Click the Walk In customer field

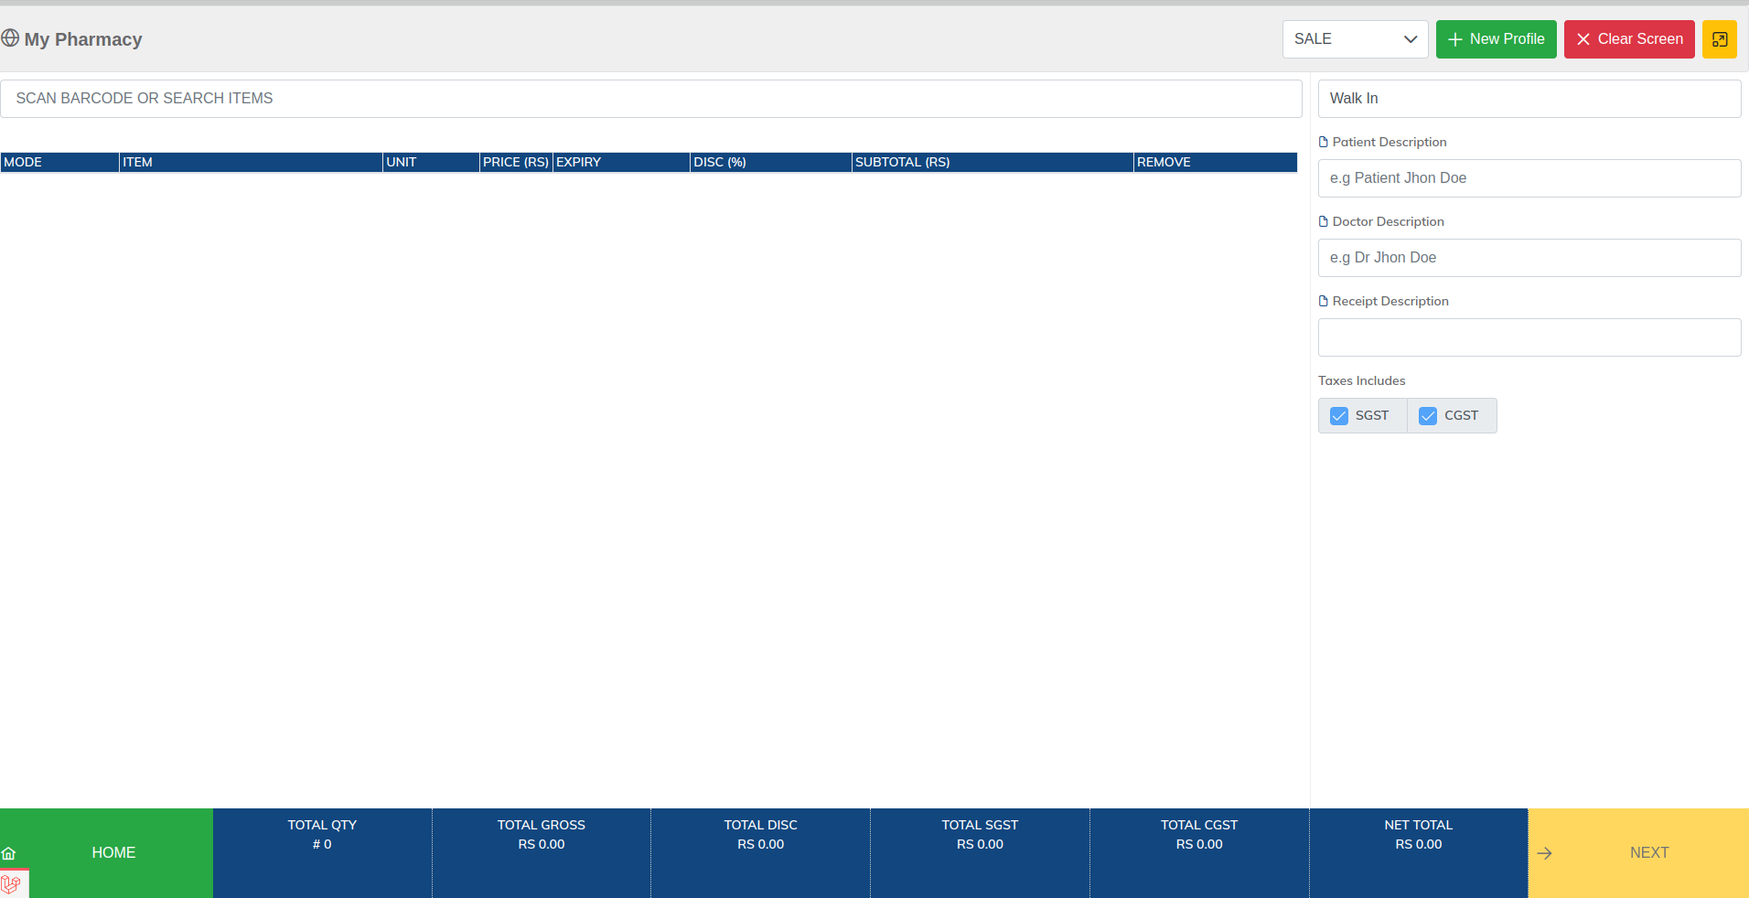click(x=1529, y=99)
